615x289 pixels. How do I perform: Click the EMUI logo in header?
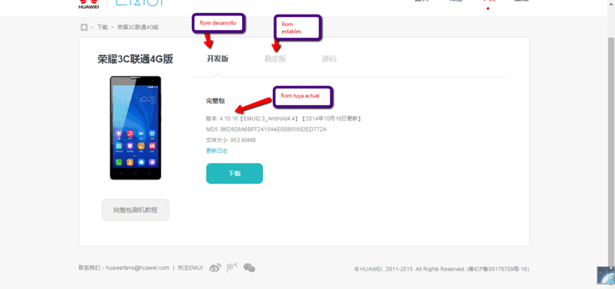(139, 3)
